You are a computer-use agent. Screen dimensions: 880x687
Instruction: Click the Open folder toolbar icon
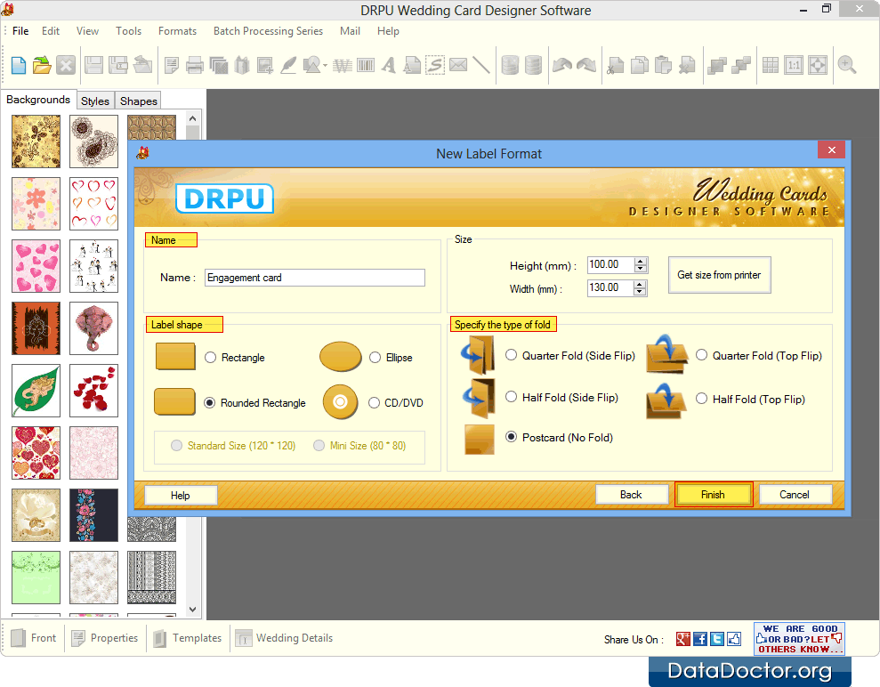(x=42, y=66)
